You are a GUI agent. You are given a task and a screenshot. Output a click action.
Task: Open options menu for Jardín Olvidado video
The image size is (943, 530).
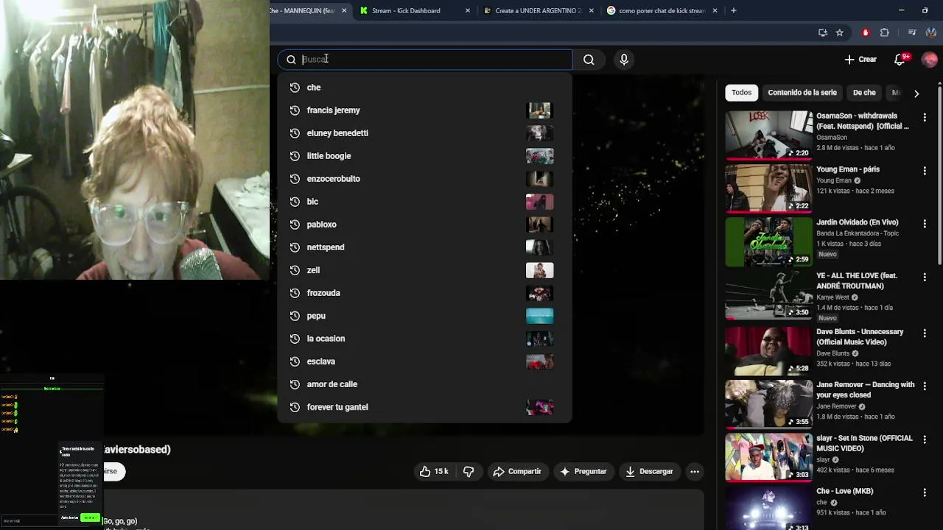pos(925,224)
